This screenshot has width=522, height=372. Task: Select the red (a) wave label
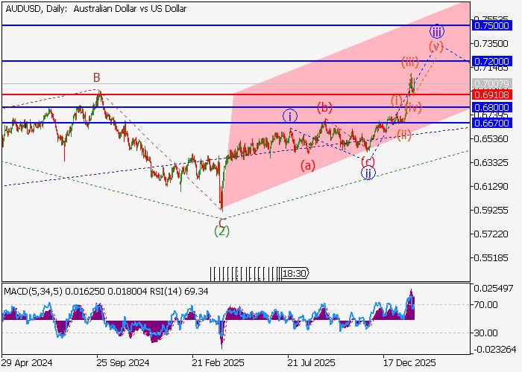point(308,166)
